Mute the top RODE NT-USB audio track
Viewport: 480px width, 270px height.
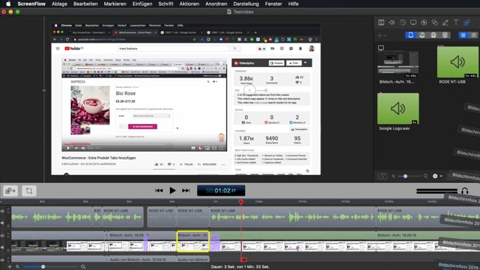tap(2, 223)
